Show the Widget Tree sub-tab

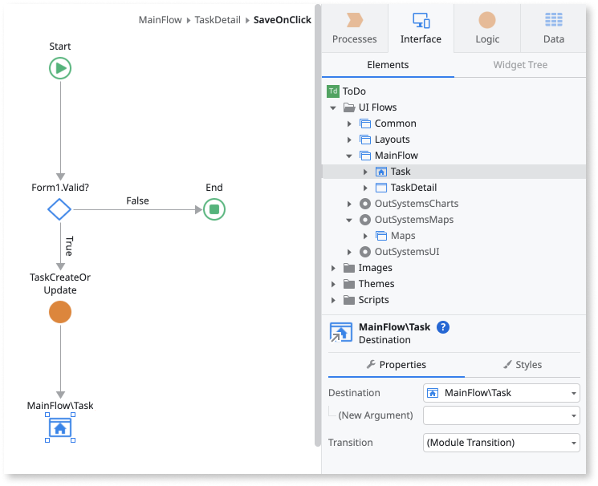tap(520, 65)
